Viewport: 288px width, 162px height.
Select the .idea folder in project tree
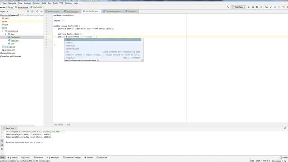pyautogui.click(x=5, y=18)
